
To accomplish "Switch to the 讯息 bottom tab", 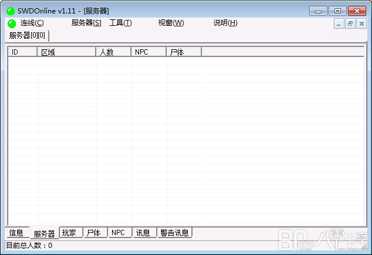I will pyautogui.click(x=145, y=233).
